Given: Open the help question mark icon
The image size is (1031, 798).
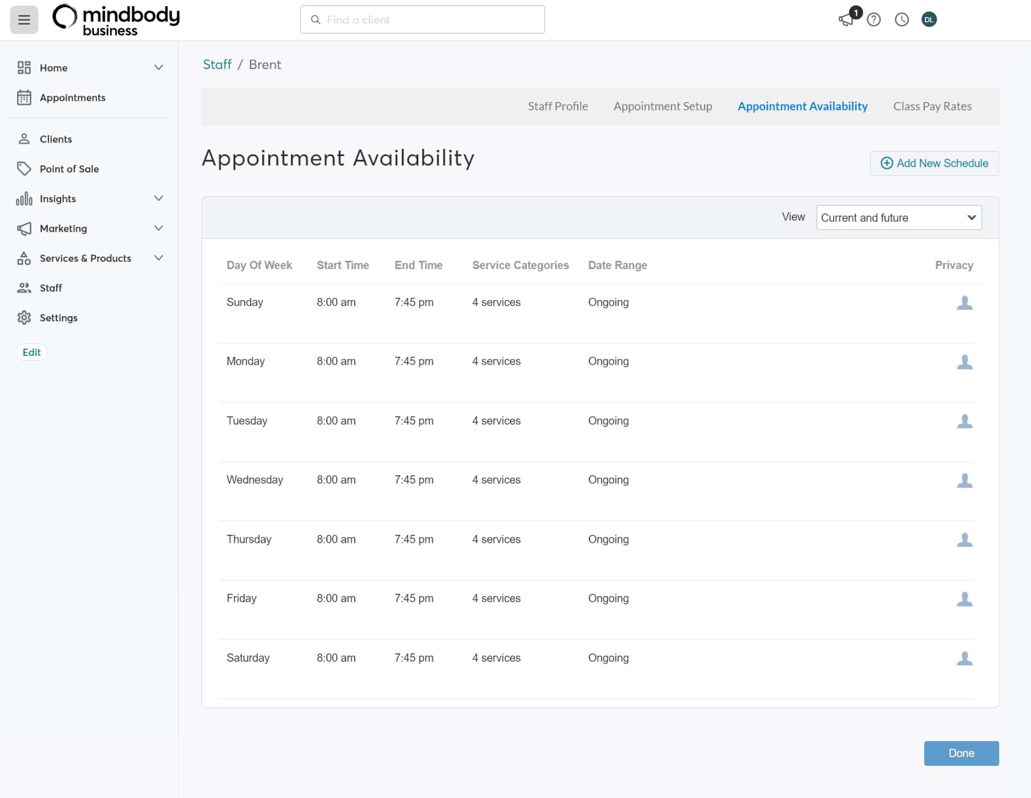Looking at the screenshot, I should coord(874,20).
